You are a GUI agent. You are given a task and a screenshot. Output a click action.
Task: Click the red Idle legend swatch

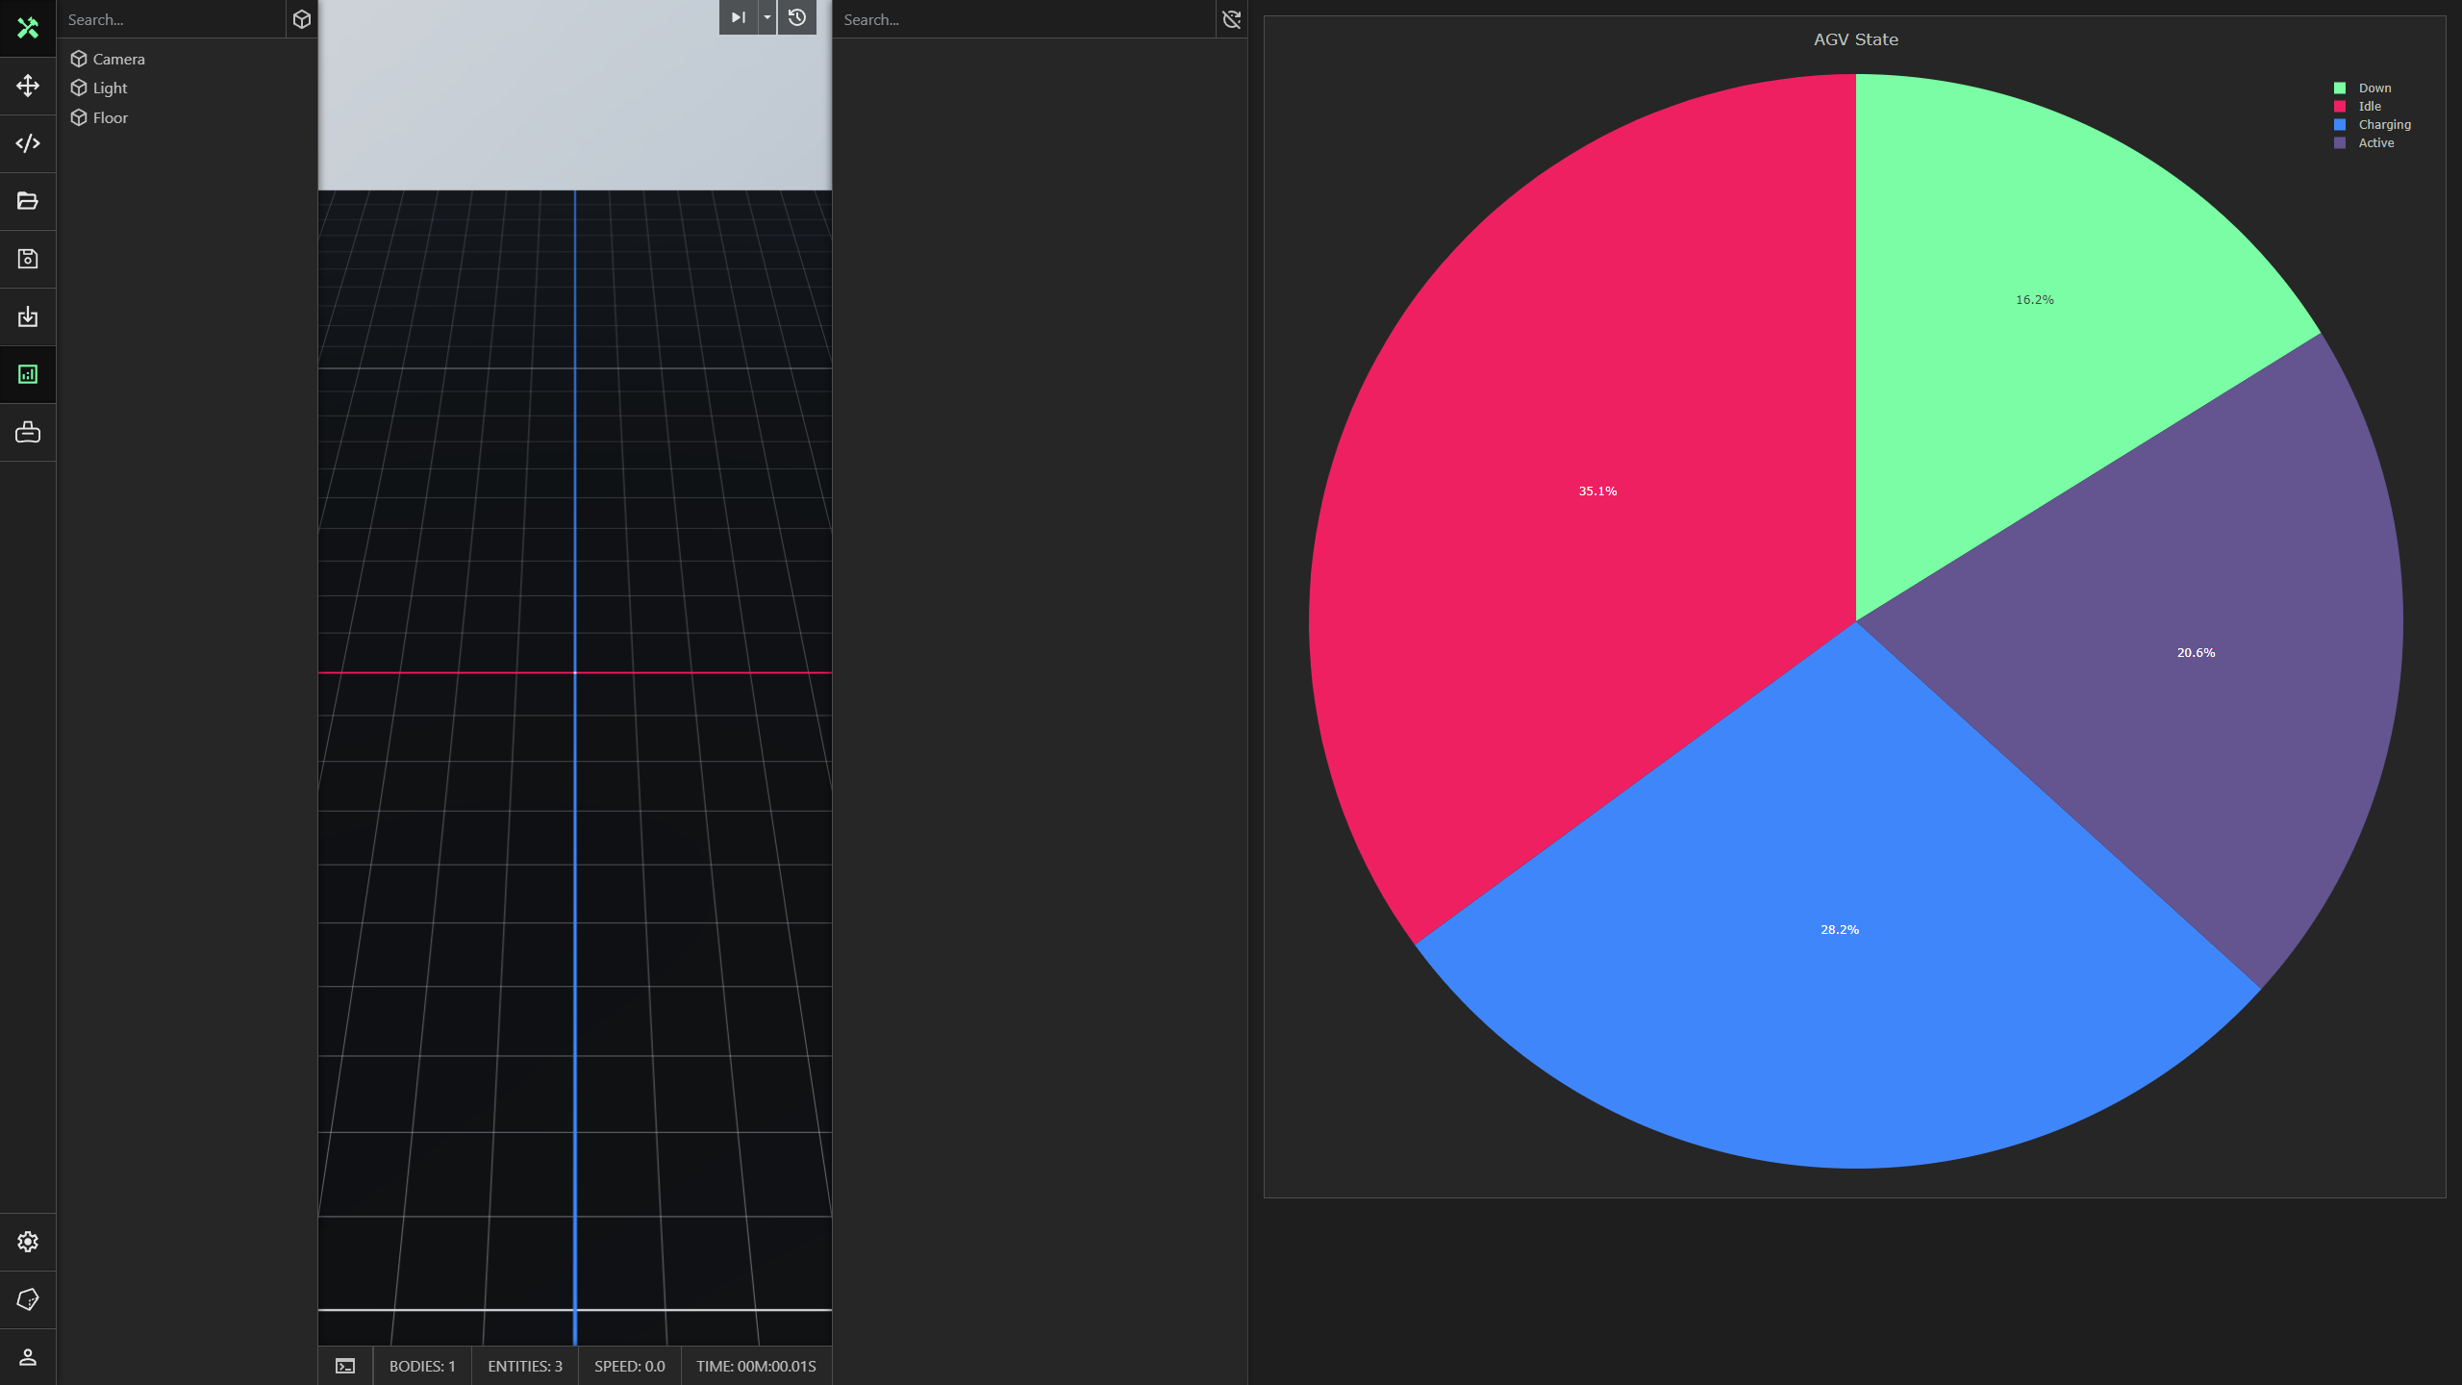coord(2340,106)
